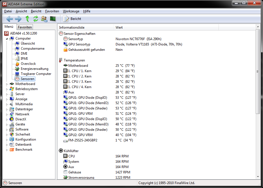Open the green monitor graph icon
The height and width of the screenshot is (188, 263).
[53, 19]
